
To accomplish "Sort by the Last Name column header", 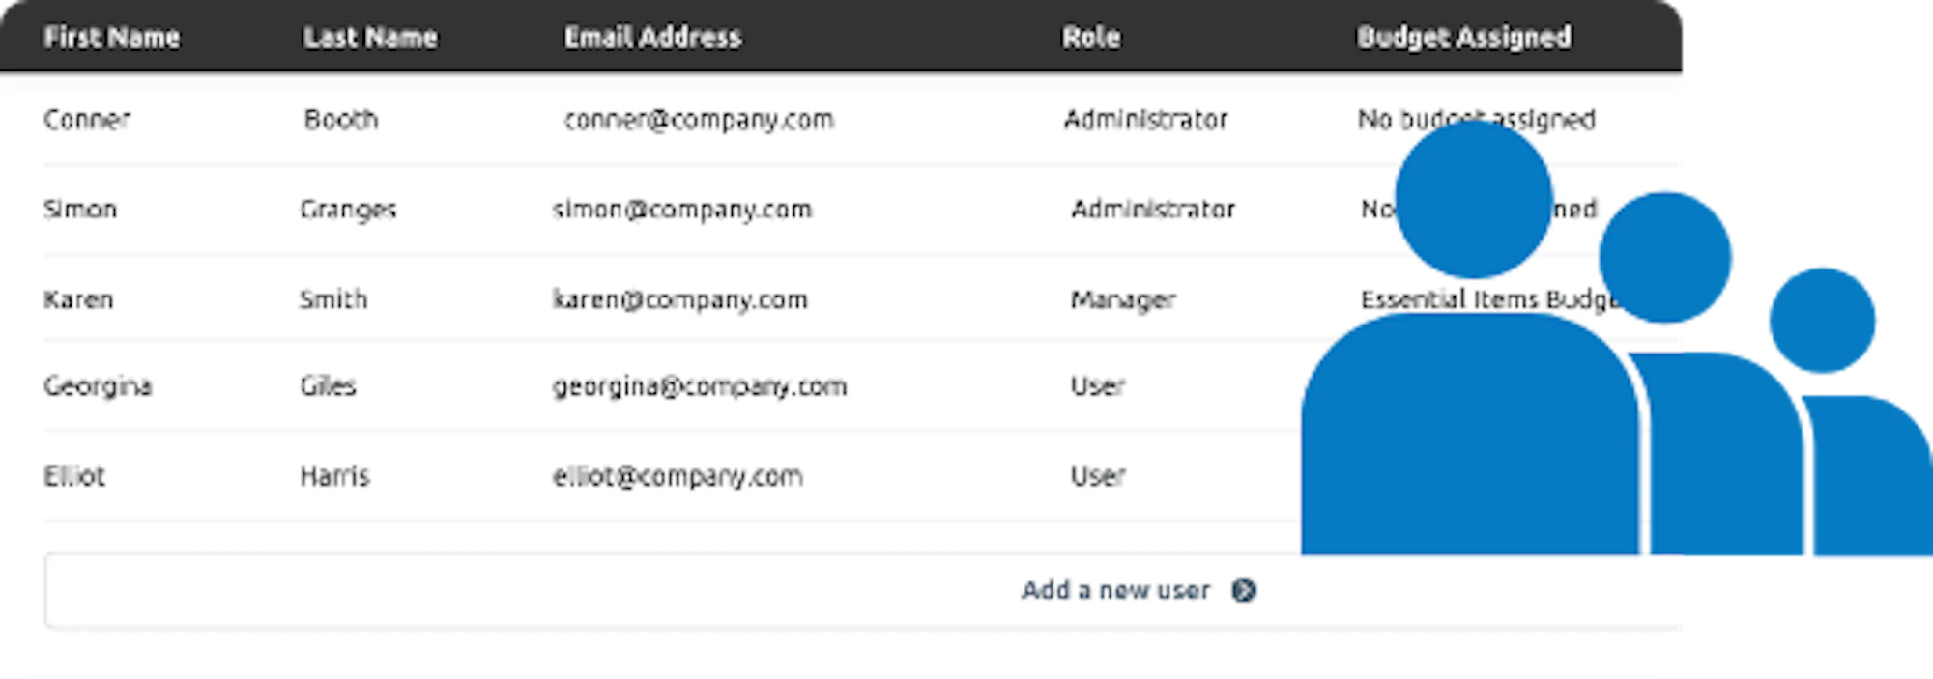I will click(370, 38).
